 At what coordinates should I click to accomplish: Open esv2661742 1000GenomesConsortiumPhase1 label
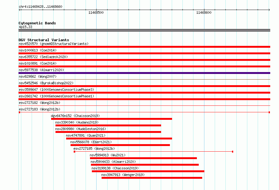(x=56, y=96)
